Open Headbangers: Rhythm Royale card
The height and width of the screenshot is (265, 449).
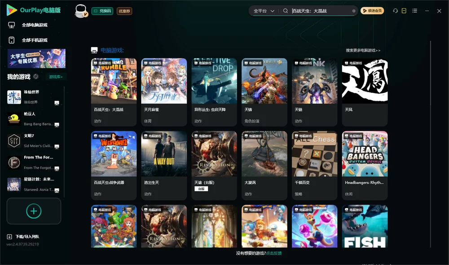tap(365, 165)
